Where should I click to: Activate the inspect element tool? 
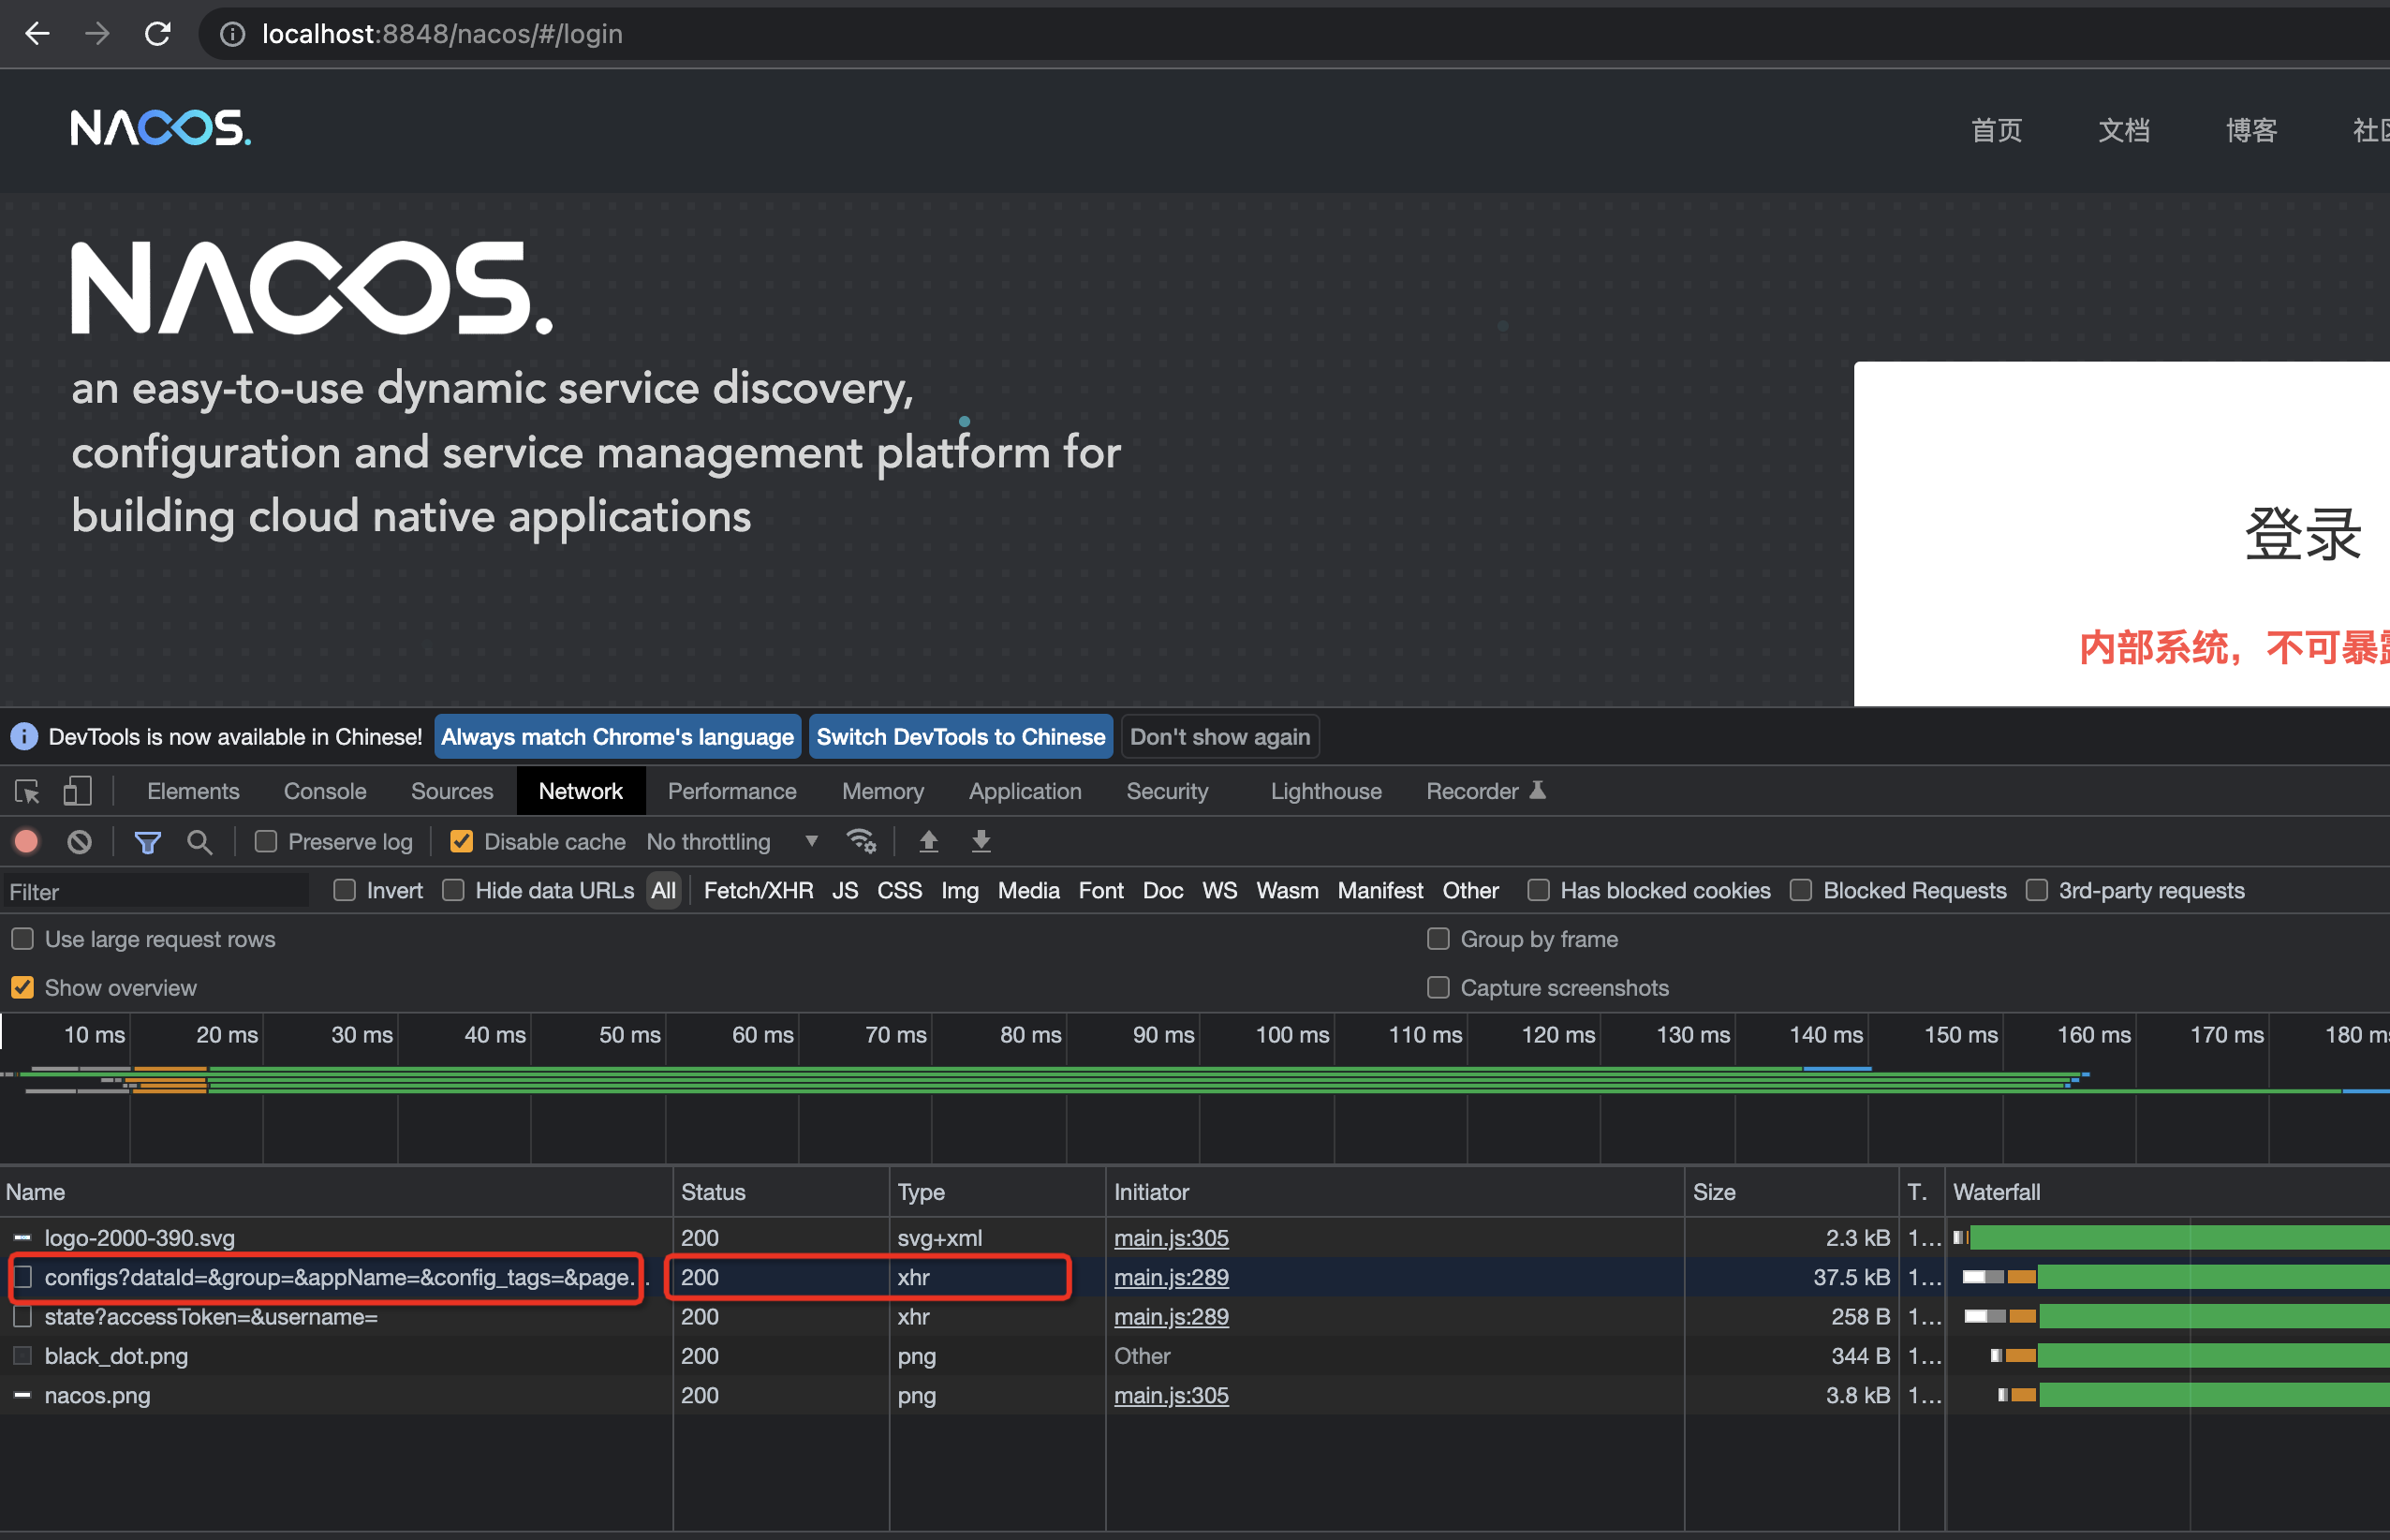(26, 790)
